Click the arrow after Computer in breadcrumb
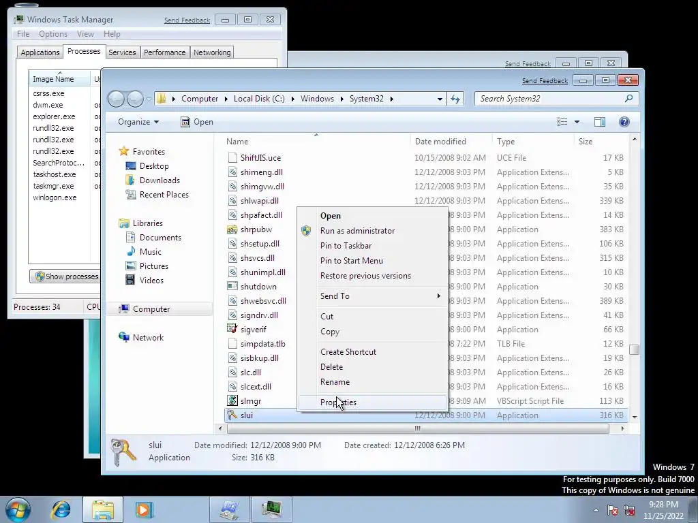698x523 pixels. point(226,99)
